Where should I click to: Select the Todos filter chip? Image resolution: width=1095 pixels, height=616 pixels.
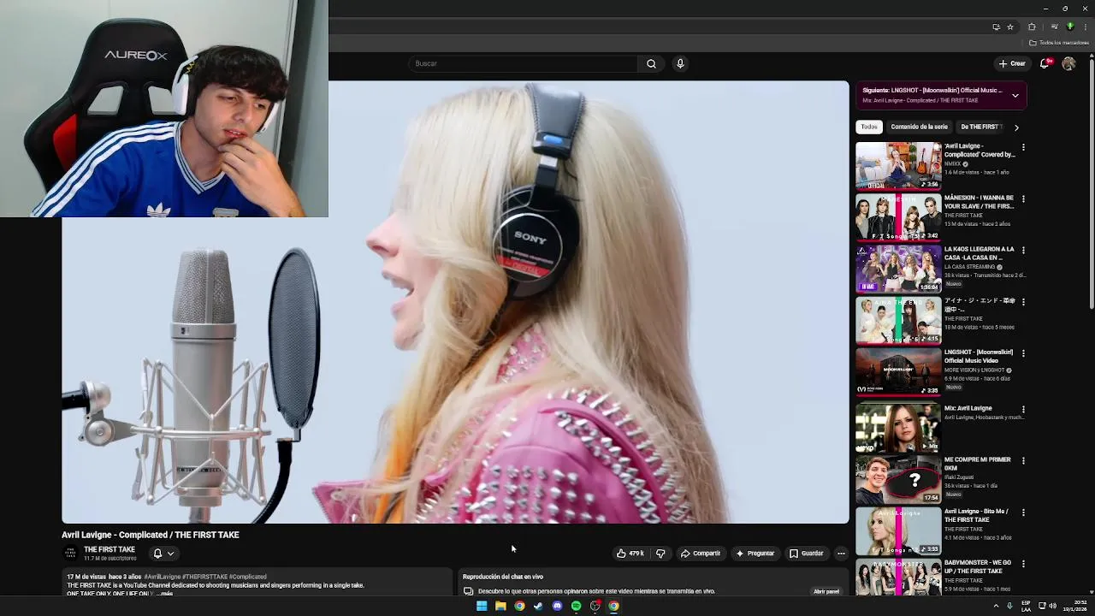click(x=869, y=127)
